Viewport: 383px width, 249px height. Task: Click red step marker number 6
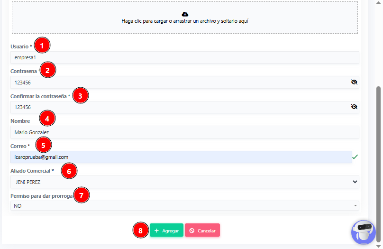(x=69, y=171)
